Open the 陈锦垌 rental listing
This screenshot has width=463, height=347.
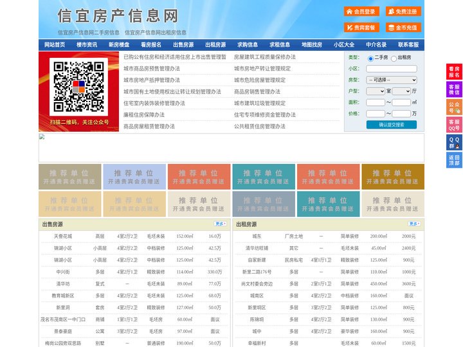(x=257, y=319)
